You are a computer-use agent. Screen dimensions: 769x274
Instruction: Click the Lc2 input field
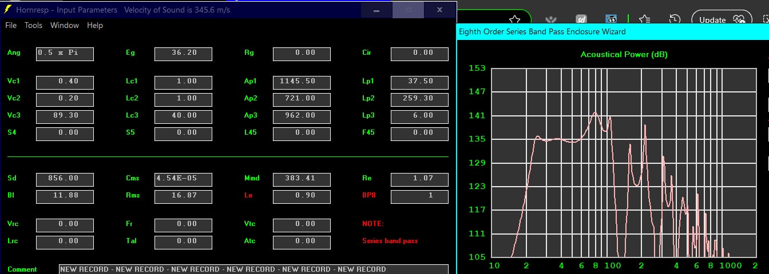(183, 100)
